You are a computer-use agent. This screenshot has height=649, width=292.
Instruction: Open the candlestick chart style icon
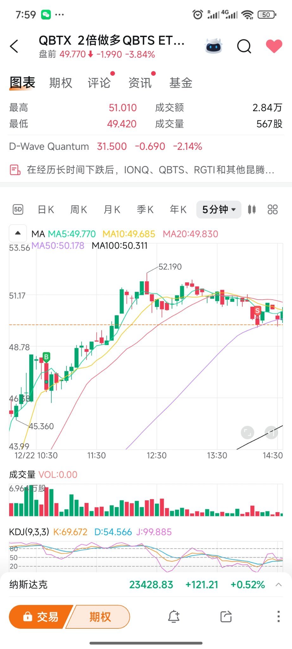tap(252, 209)
